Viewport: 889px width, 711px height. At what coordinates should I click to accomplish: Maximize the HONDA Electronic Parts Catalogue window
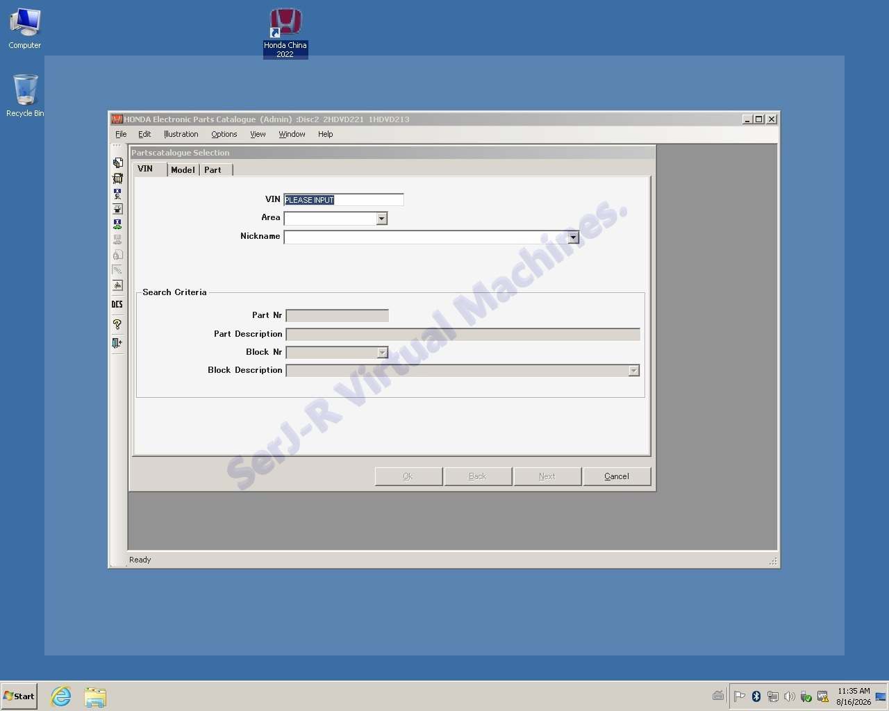pyautogui.click(x=759, y=119)
